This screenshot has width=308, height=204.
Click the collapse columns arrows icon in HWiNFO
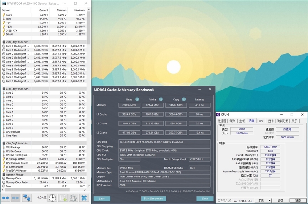pyautogui.click(x=16, y=198)
